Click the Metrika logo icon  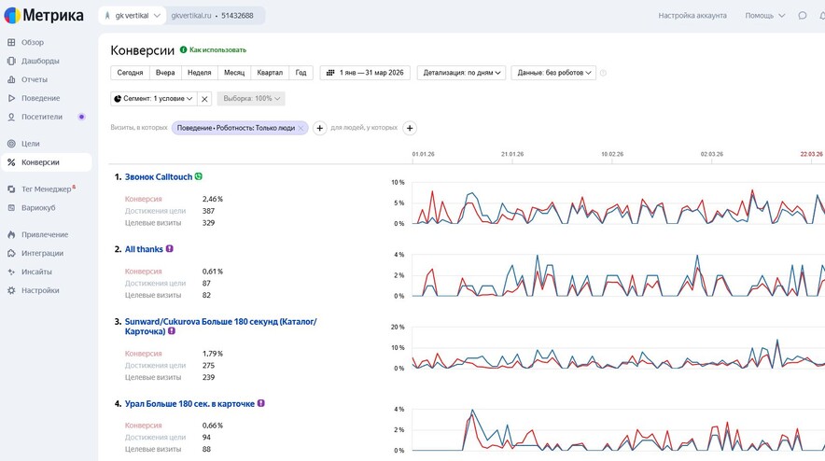(12, 15)
